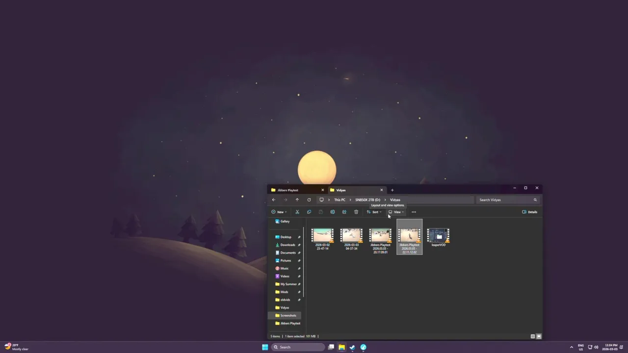Screen dimensions: 628x353
Task: Select video 2026-03-02 23-47-14
Action: point(322,239)
